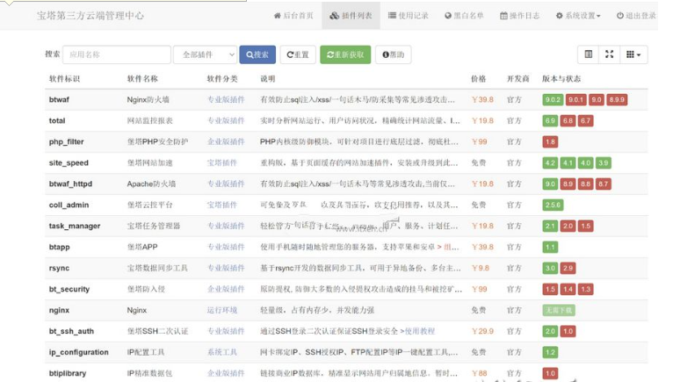Select the 插件列表 nav tab
The width and height of the screenshot is (680, 382).
(351, 16)
